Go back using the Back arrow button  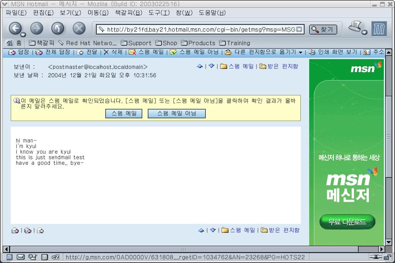click(15, 28)
